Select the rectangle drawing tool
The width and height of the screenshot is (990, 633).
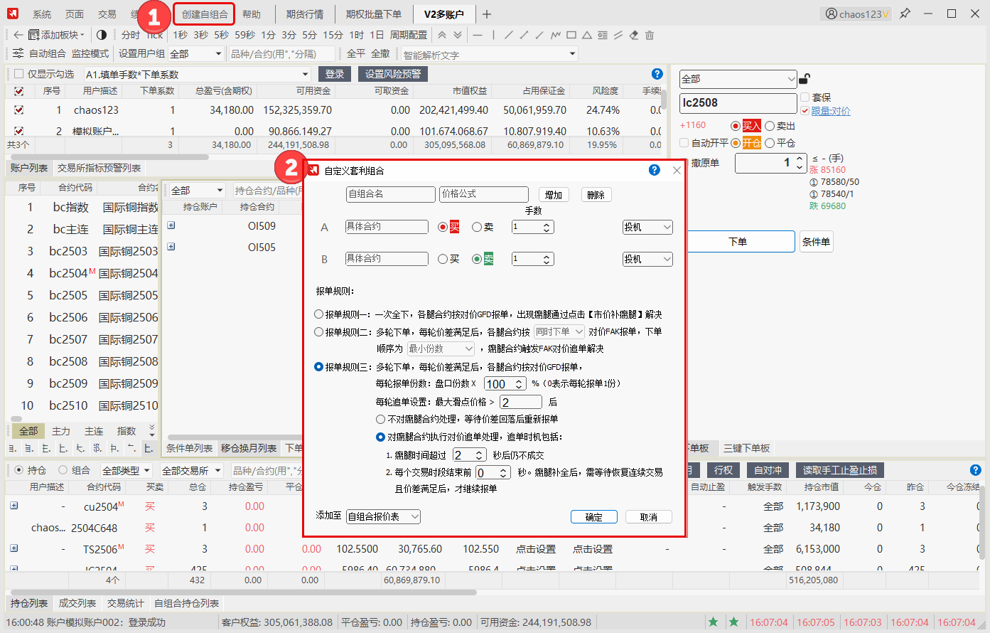pos(571,35)
